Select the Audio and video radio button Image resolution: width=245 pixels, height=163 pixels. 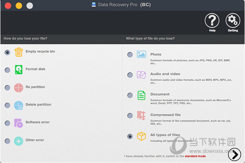pyautogui.click(x=130, y=75)
